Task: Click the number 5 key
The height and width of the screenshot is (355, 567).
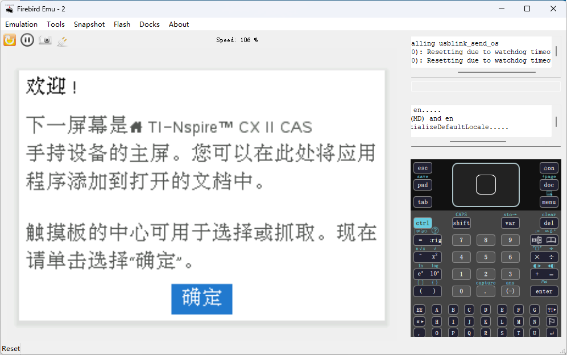Action: [486, 257]
